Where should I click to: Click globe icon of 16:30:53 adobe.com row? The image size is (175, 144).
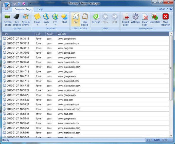(4, 53)
